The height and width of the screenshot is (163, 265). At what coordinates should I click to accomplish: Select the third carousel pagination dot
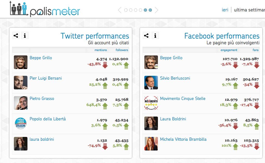136,10
